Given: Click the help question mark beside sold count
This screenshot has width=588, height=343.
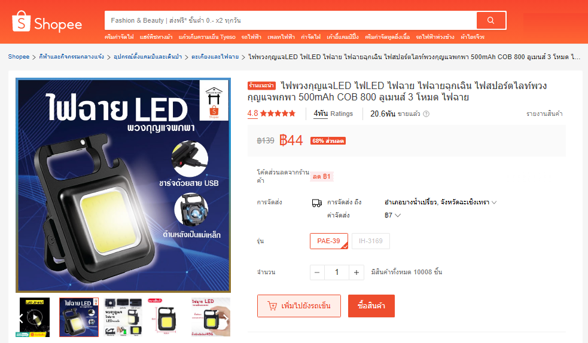Looking at the screenshot, I should tap(426, 114).
